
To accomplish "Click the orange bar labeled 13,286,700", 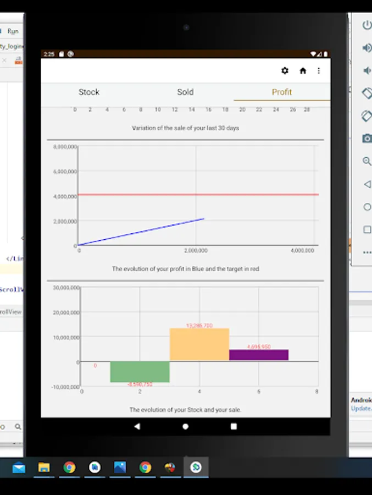I will pyautogui.click(x=199, y=344).
